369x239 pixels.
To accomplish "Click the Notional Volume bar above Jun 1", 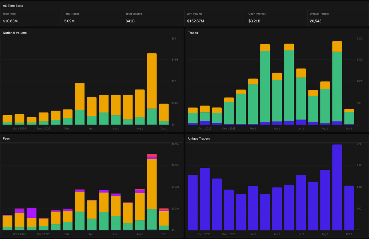I will coord(116,110).
